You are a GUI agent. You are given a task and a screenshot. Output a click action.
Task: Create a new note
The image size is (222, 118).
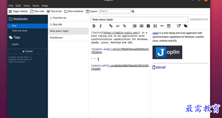tap(37, 11)
